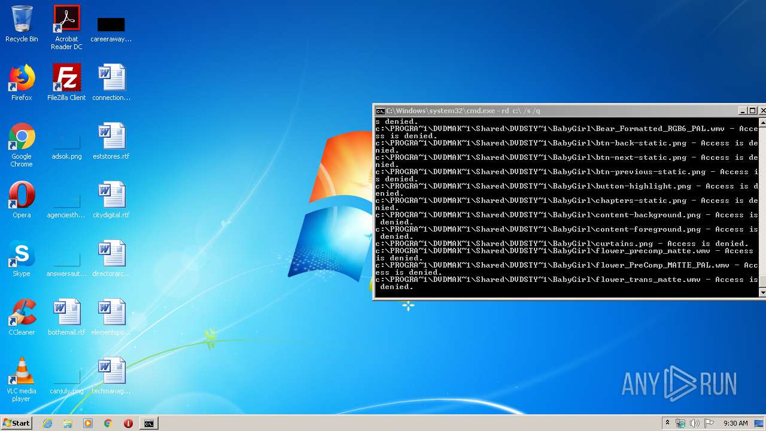The height and width of the screenshot is (431, 766).
Task: Maximize the cmd.exe window
Action: pos(753,111)
